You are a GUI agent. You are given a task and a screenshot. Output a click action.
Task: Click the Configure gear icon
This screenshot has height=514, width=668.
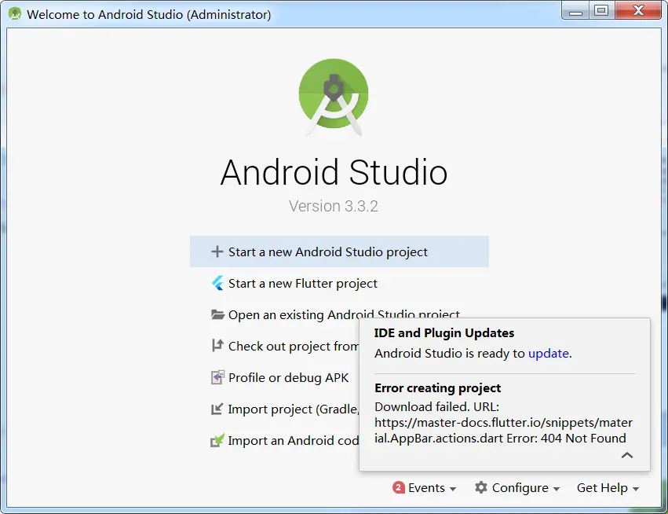481,487
